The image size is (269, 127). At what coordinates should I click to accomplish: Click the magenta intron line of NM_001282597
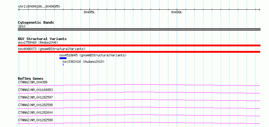click(139, 100)
